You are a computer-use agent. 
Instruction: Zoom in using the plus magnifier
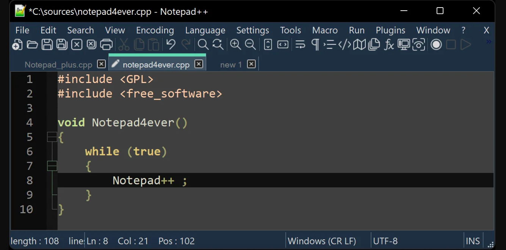click(x=235, y=45)
